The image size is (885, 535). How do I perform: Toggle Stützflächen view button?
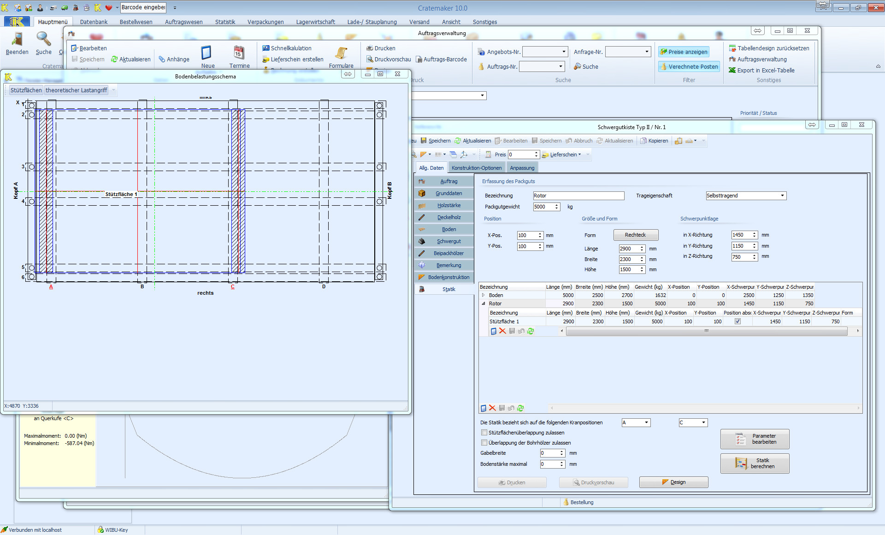26,90
